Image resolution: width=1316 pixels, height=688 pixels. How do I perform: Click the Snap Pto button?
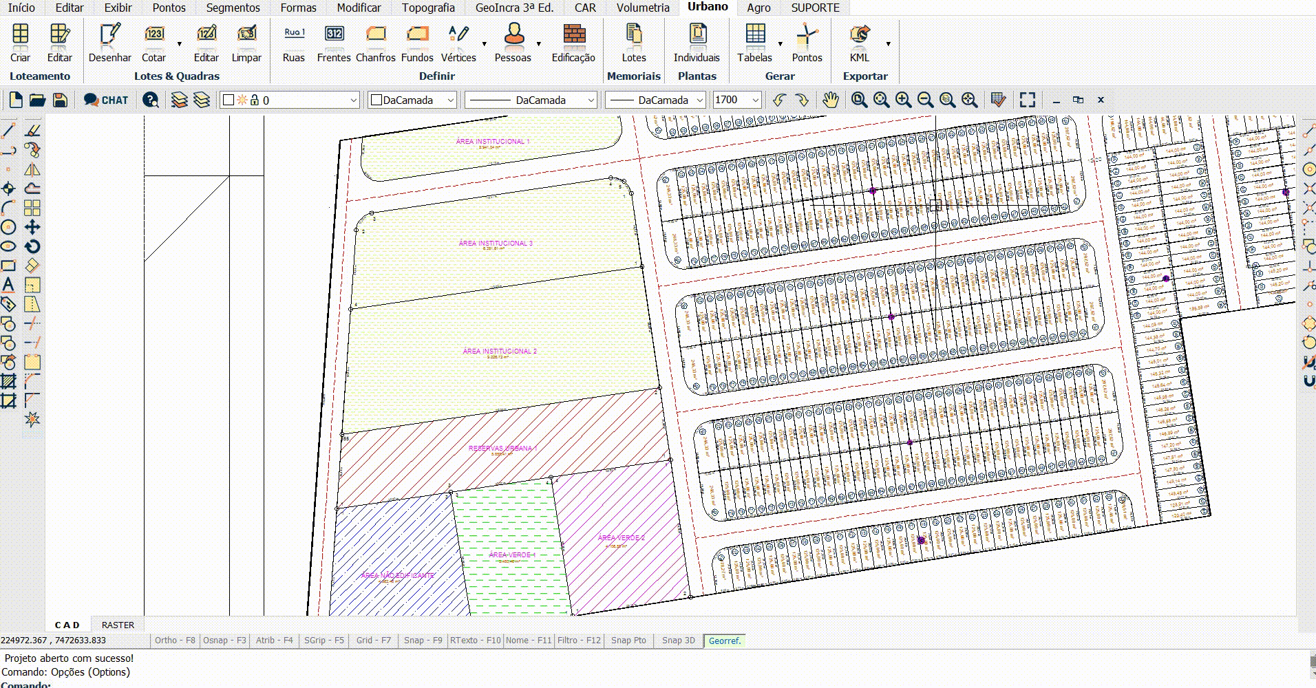point(628,641)
